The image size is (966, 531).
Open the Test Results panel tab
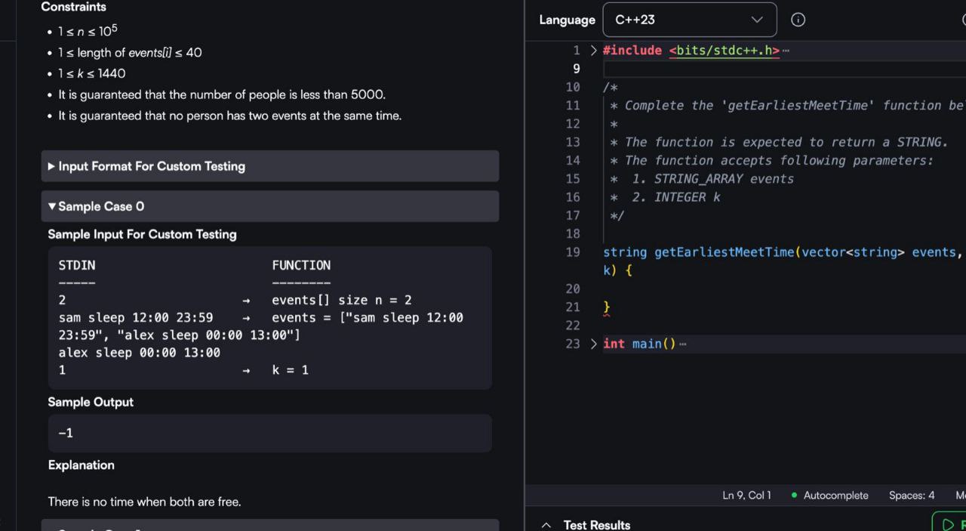(x=596, y=525)
